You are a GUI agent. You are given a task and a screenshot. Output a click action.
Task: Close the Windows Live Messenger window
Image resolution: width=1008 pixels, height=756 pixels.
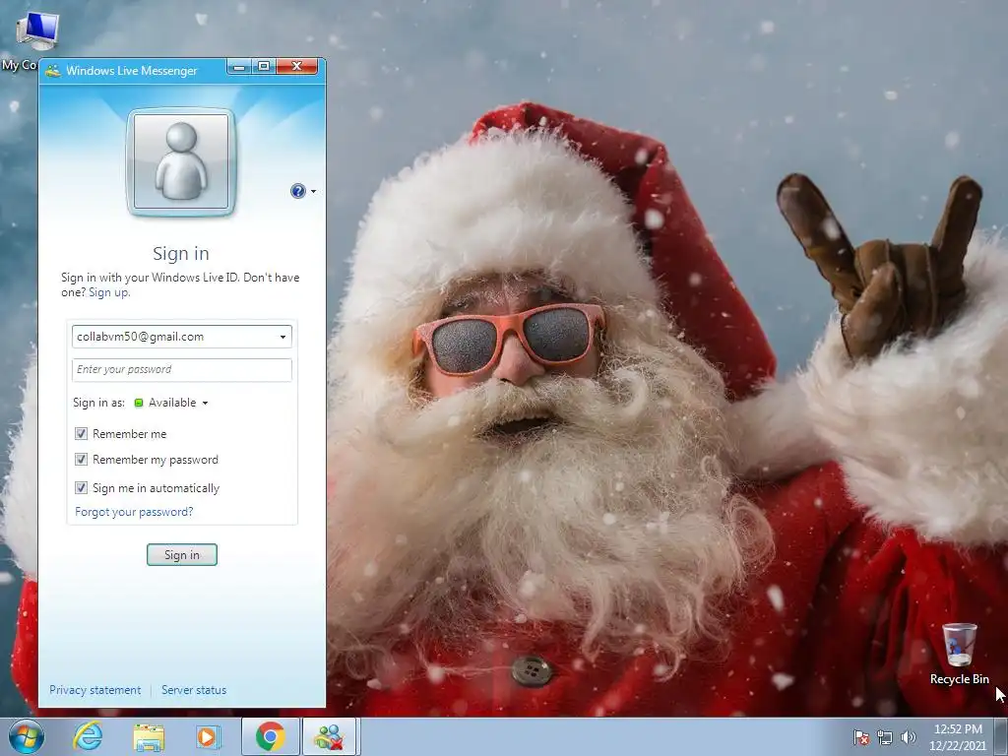tap(297, 66)
